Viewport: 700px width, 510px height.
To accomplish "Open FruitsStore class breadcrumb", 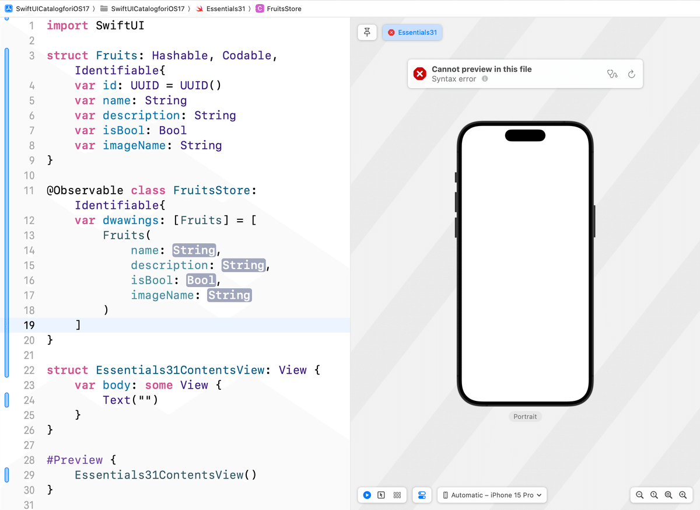I will (x=284, y=9).
